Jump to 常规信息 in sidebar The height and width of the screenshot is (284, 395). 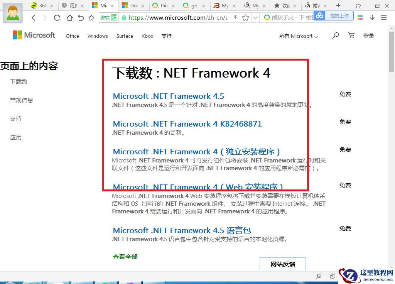pyautogui.click(x=22, y=100)
